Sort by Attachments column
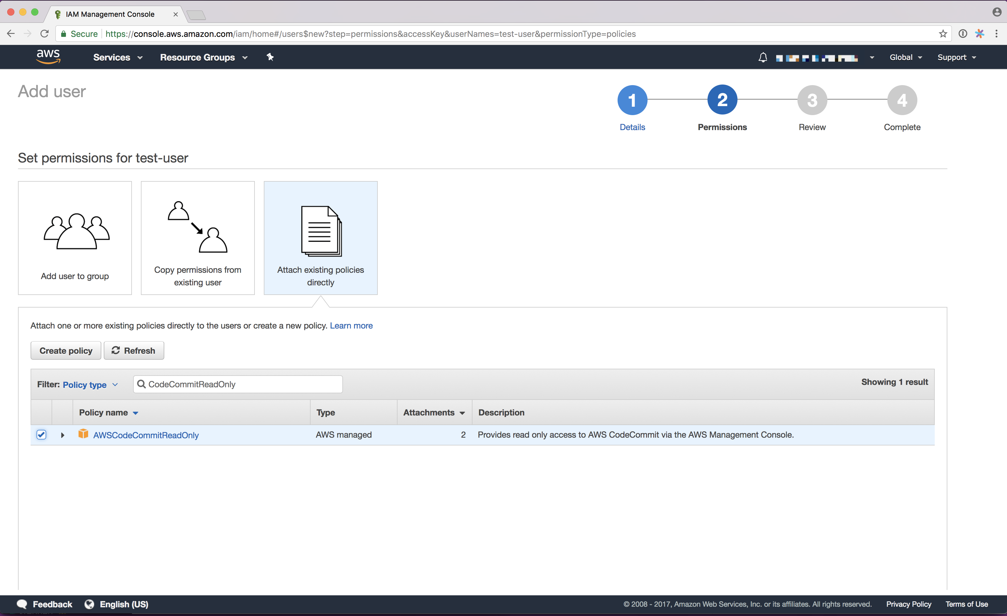Viewport: 1007px width, 616px height. click(x=434, y=412)
